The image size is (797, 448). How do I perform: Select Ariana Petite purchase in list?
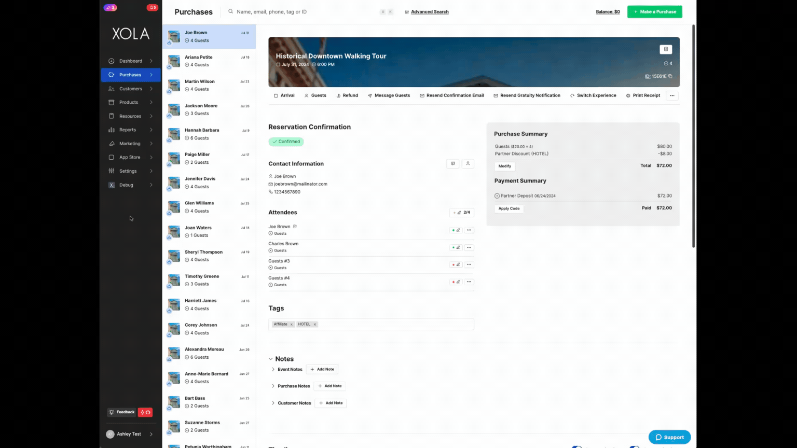point(209,61)
